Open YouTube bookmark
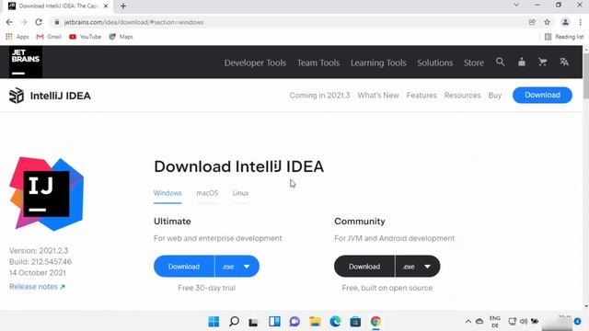 (86, 37)
